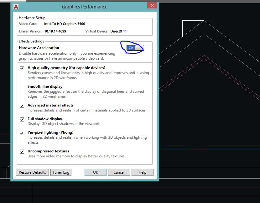Image resolution: width=260 pixels, height=203 pixels.
Task: Close the dialog with the red X
Action: 152,5
